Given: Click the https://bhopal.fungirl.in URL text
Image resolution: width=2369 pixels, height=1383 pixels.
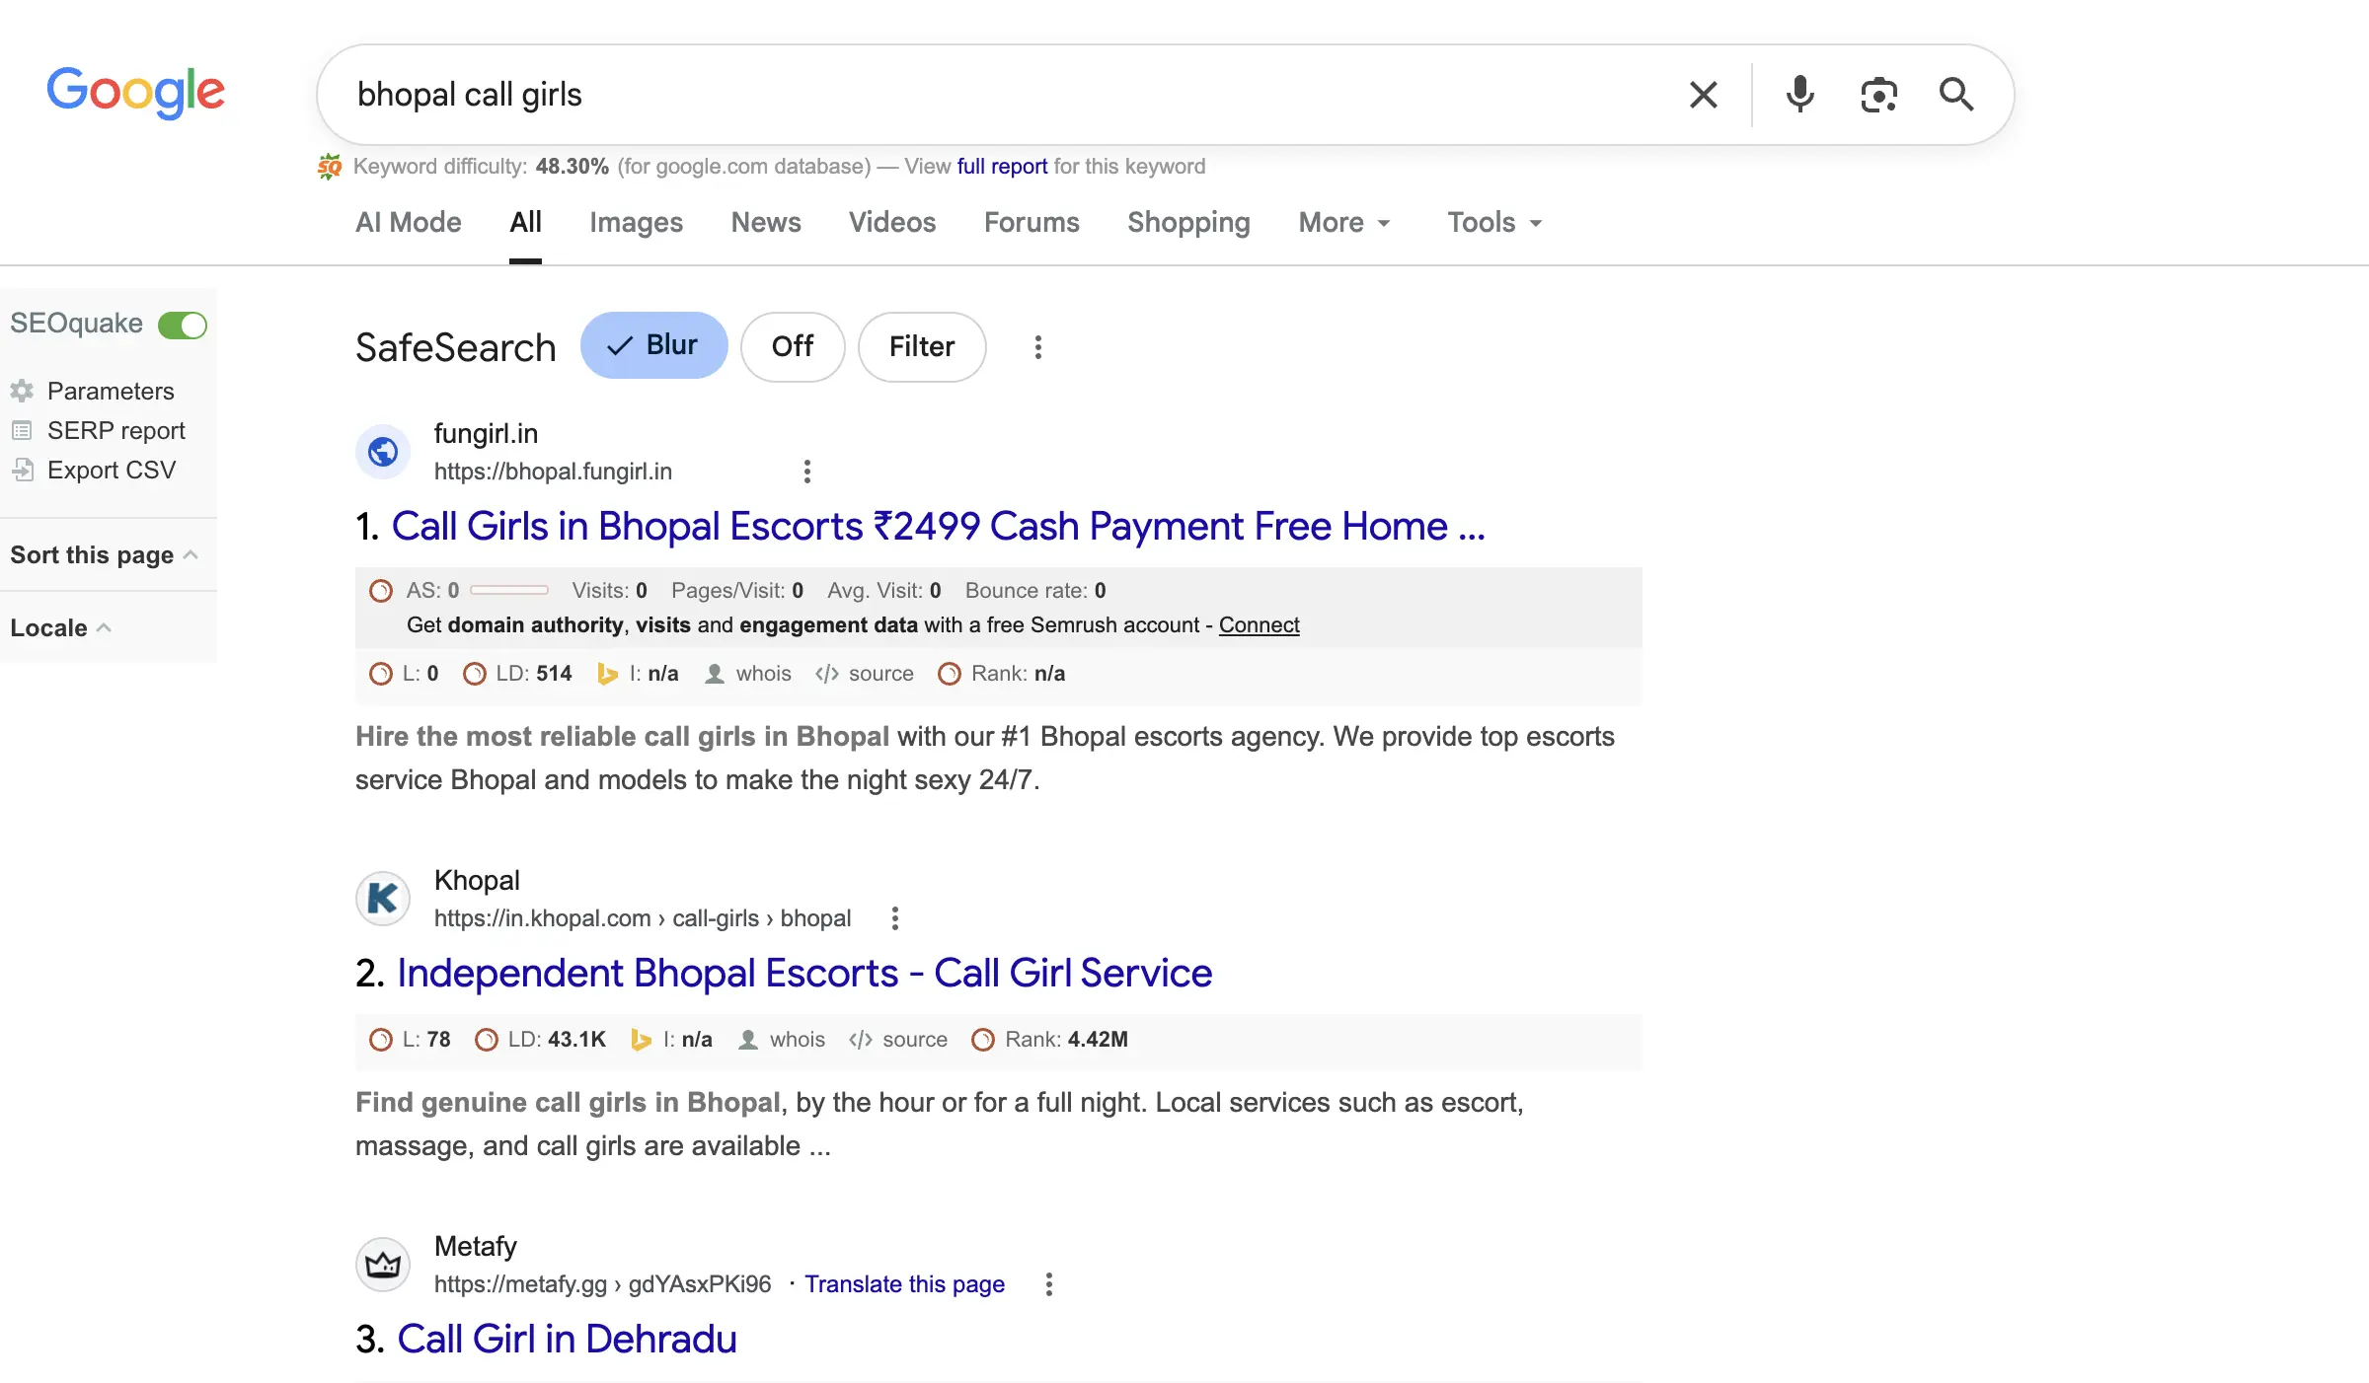Looking at the screenshot, I should [553, 472].
